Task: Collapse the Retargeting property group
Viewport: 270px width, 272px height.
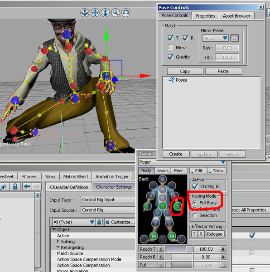Action: [58, 247]
